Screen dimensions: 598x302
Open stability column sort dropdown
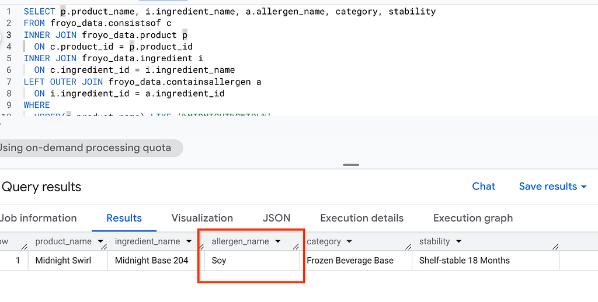pos(458,241)
